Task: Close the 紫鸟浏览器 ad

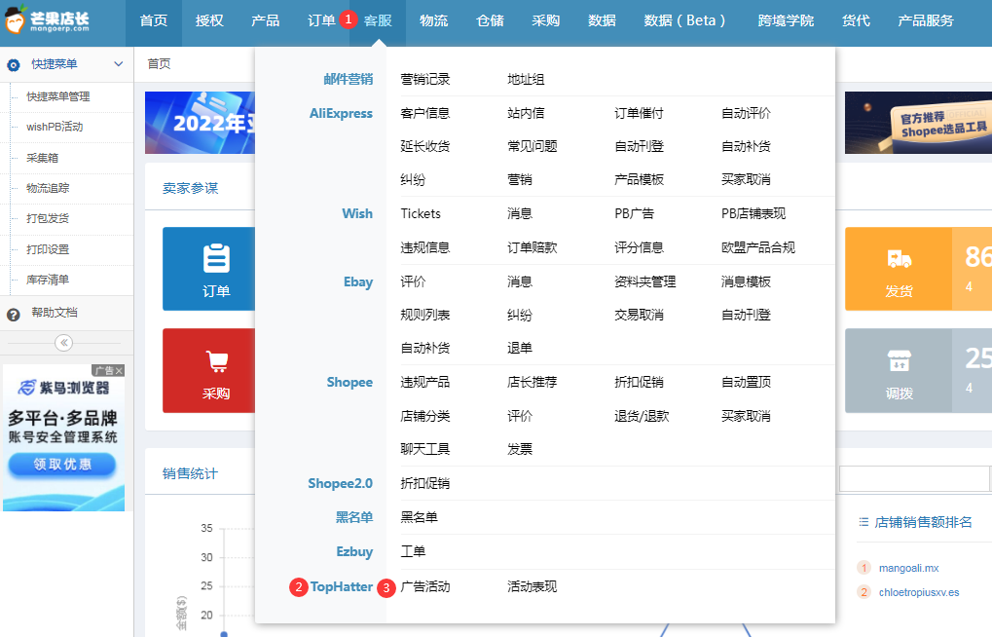Action: coord(120,370)
